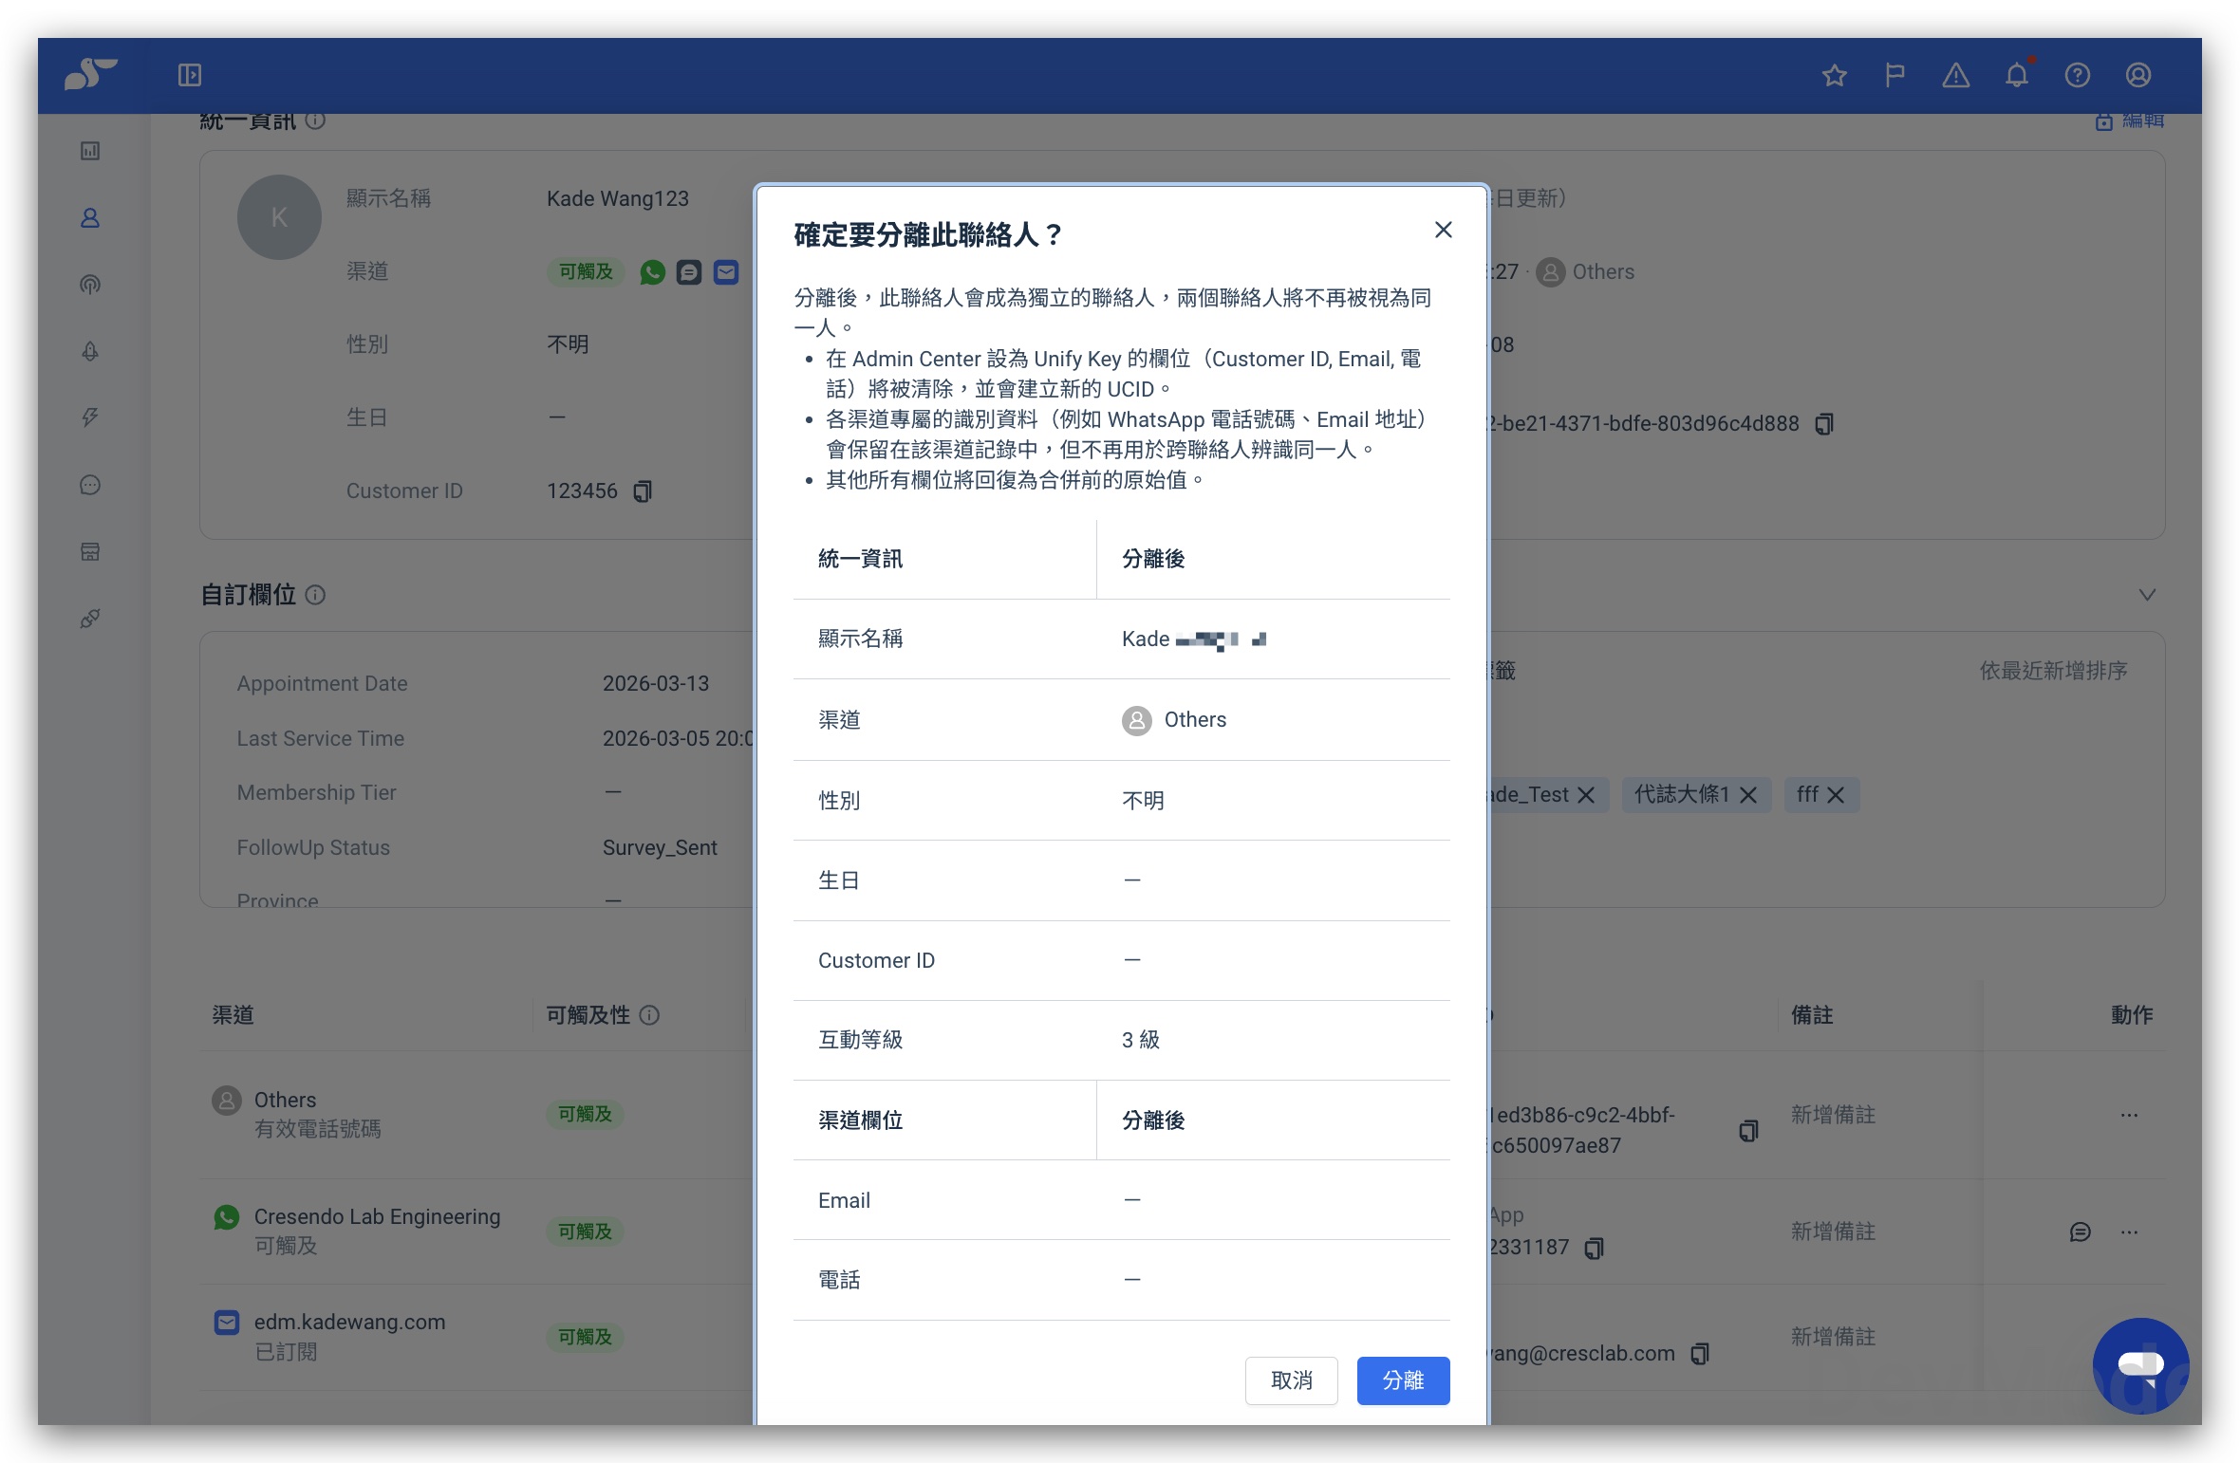Click the Others channel value in dialog
The width and height of the screenshot is (2240, 1463).
click(x=1174, y=720)
